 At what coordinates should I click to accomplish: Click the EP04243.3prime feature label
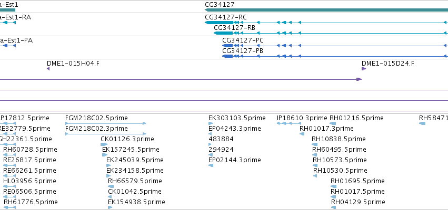[x=235, y=129]
